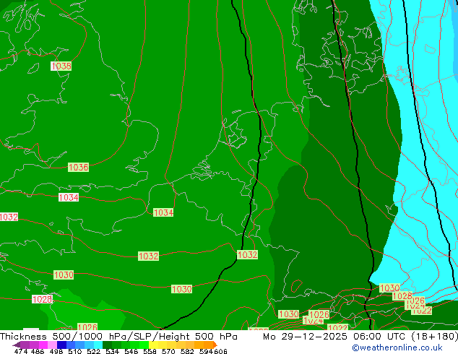Click the 498 legend scale value
The width and height of the screenshot is (458, 354).
coord(56,351)
